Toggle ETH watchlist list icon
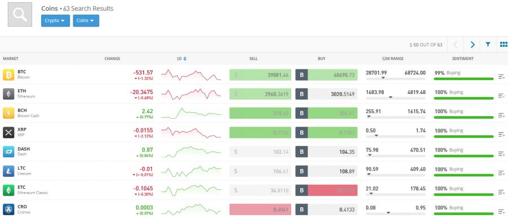The width and height of the screenshot is (508, 218). point(502,96)
